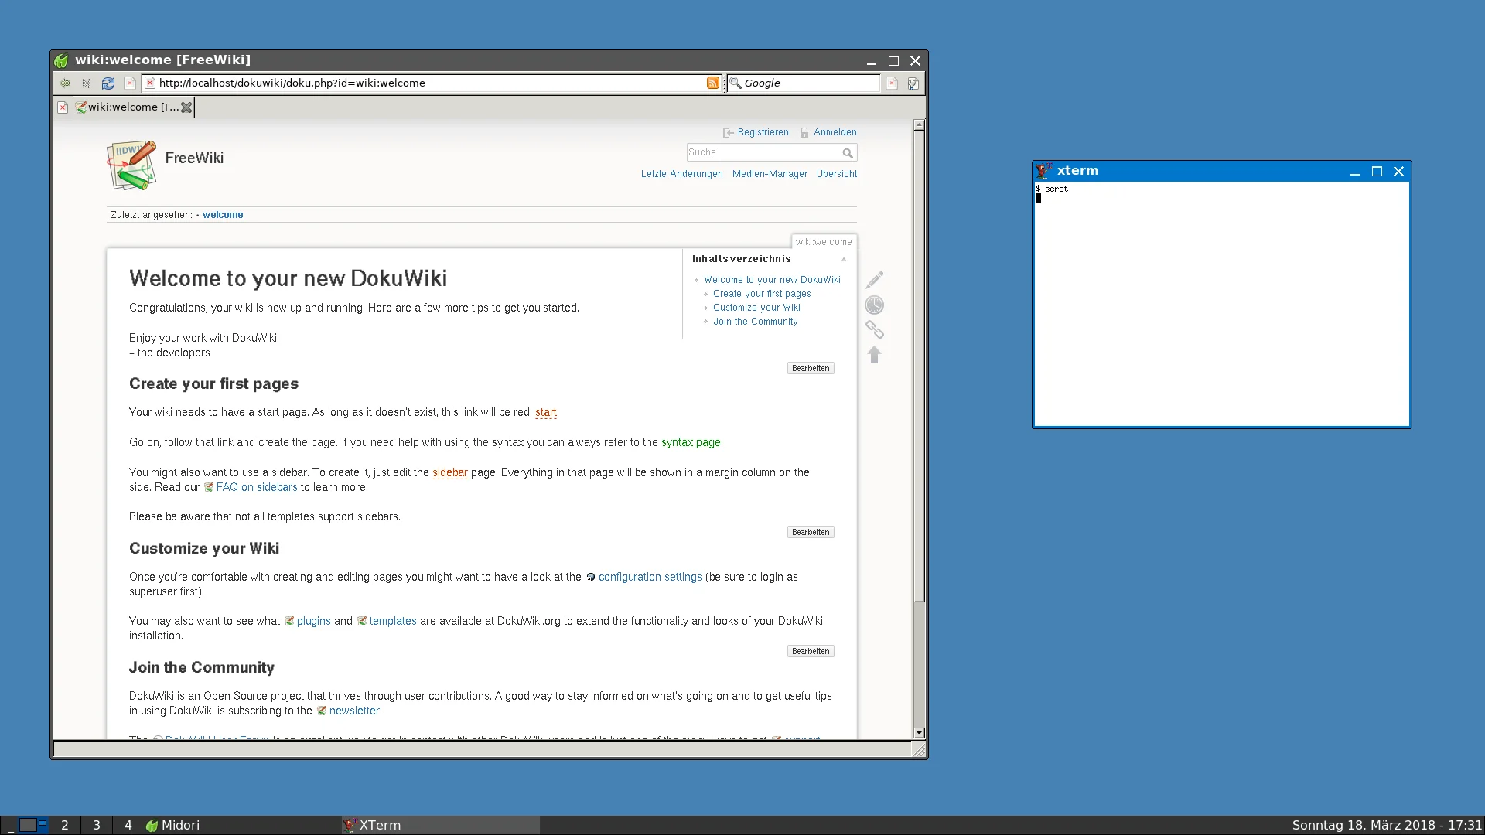Open Medien-Manager link

click(770, 174)
